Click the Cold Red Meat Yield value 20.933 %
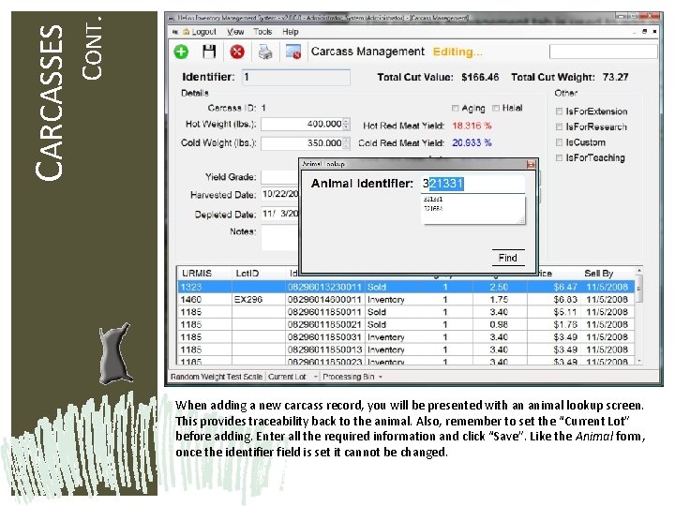The width and height of the screenshot is (675, 506). (x=472, y=142)
